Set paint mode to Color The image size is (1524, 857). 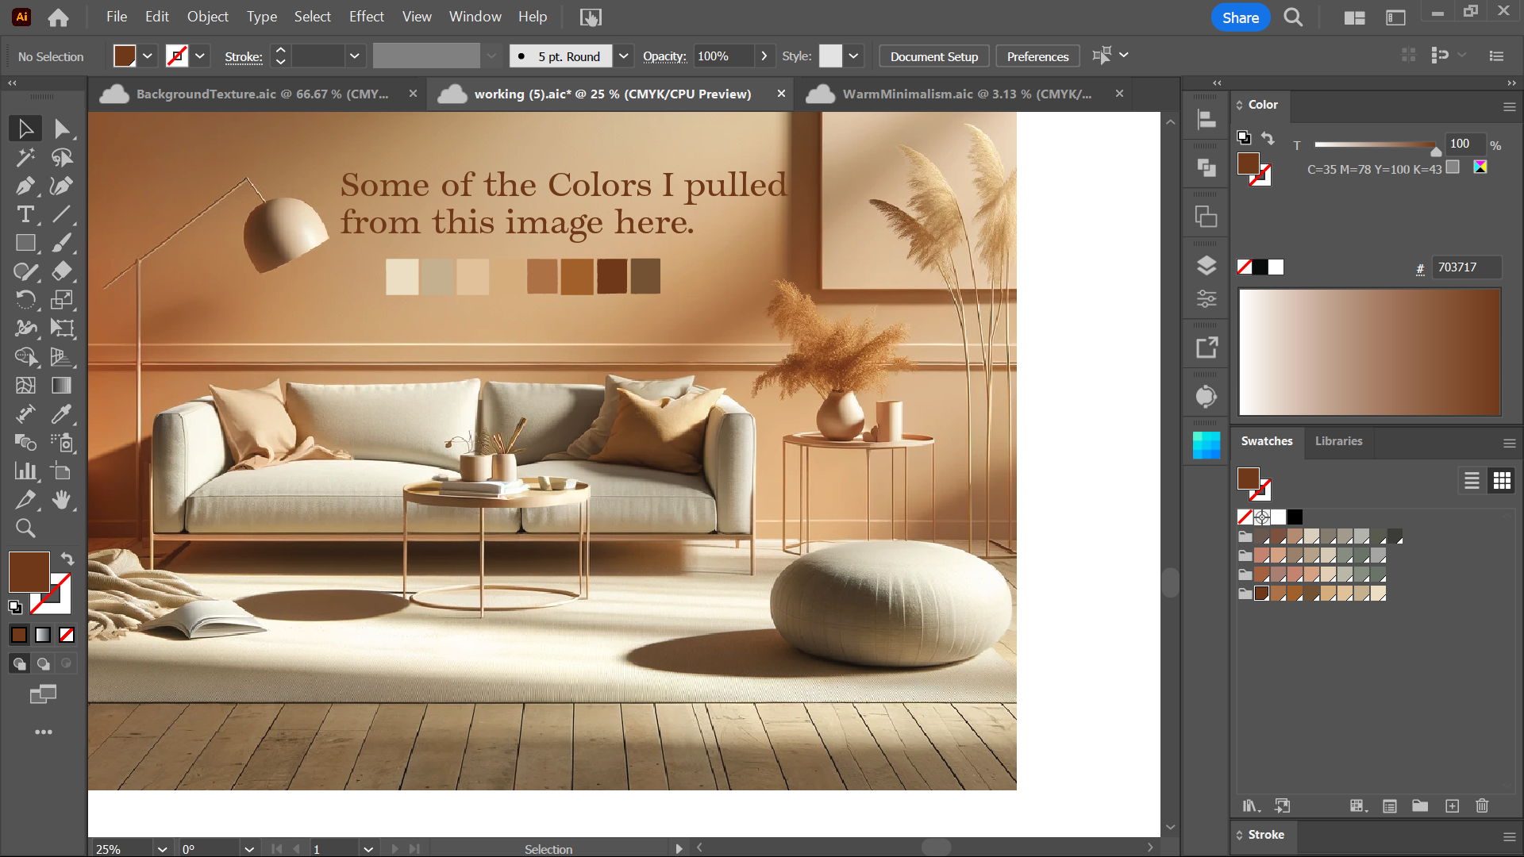click(x=19, y=635)
